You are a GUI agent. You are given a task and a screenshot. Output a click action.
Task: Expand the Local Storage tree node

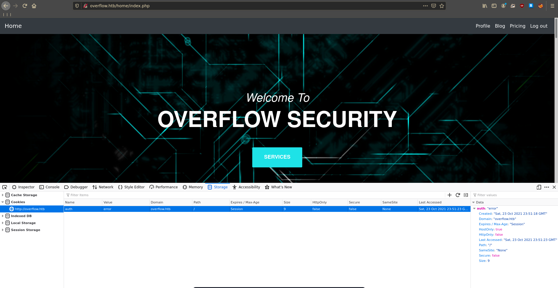pyautogui.click(x=3, y=223)
